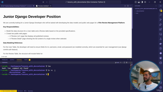
Task: Expand the .devcontainer folder
Action: point(140,11)
